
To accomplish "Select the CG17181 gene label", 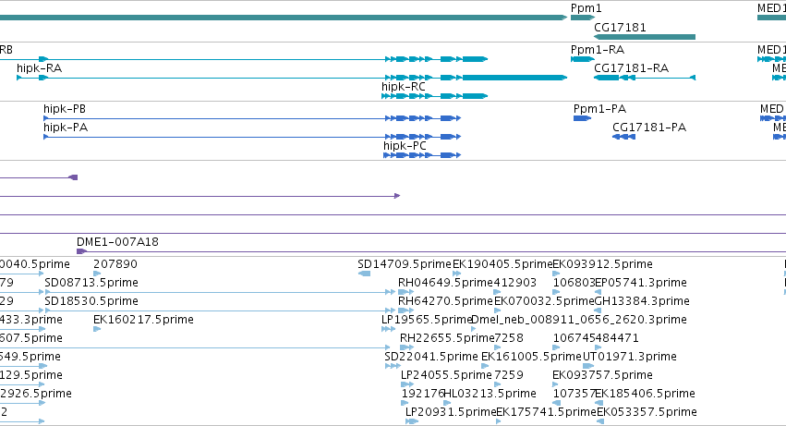I will tap(620, 27).
